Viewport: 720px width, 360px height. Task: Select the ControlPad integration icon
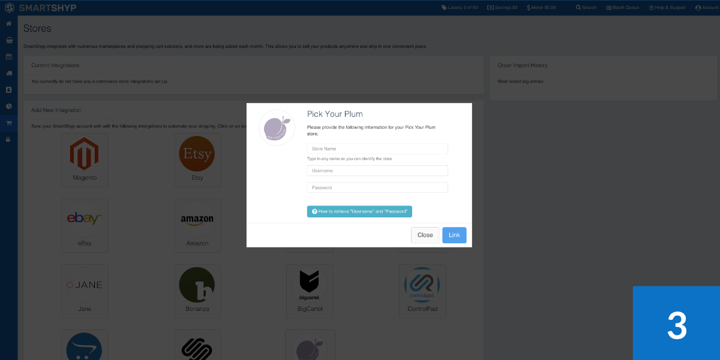coord(422,291)
